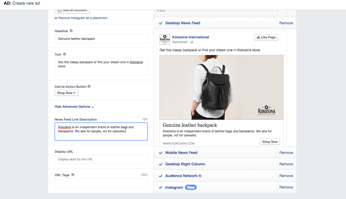
Task: Toggle the Audience Network checkmark
Action: (161, 176)
